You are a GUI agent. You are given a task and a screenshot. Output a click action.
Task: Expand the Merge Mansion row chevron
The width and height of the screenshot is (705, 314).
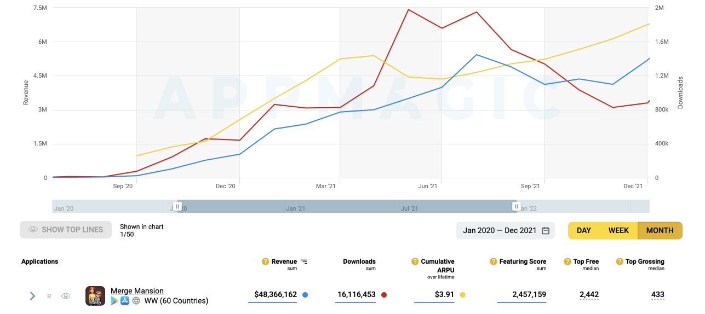point(32,296)
